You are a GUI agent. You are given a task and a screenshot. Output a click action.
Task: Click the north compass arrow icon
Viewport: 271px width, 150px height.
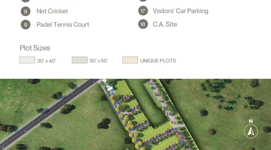pyautogui.click(x=251, y=131)
